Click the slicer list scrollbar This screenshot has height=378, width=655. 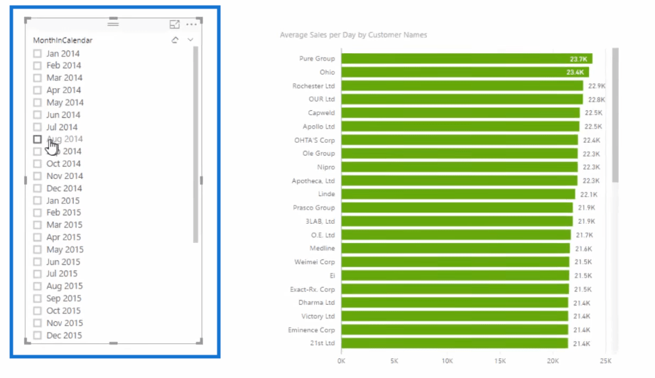click(195, 142)
